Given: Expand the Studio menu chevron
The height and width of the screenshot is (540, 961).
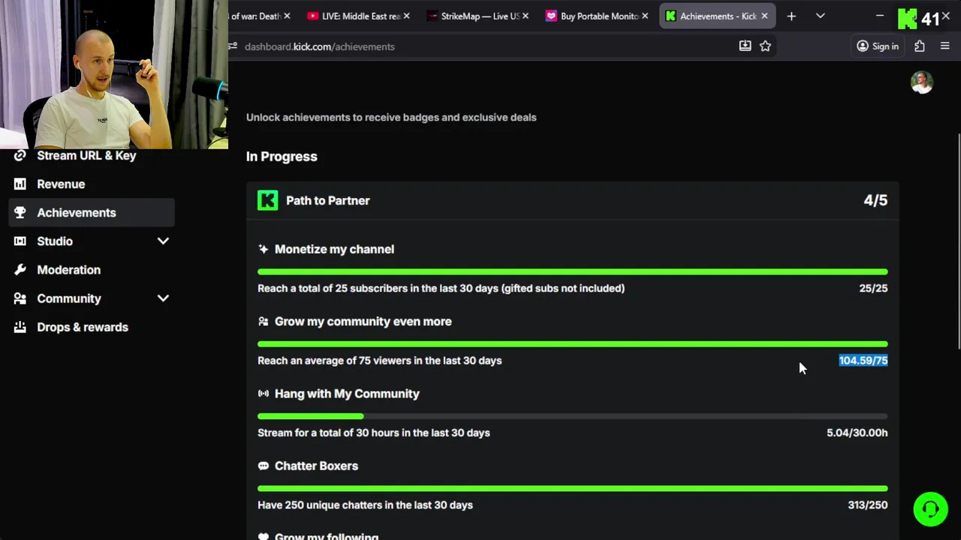Looking at the screenshot, I should 163,241.
